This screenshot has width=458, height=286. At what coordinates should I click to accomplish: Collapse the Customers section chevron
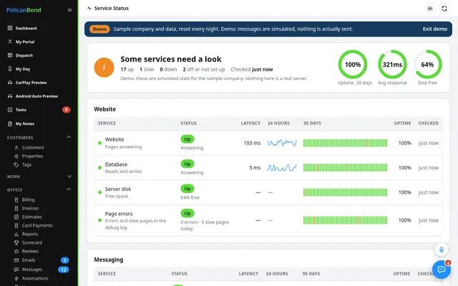(69, 137)
